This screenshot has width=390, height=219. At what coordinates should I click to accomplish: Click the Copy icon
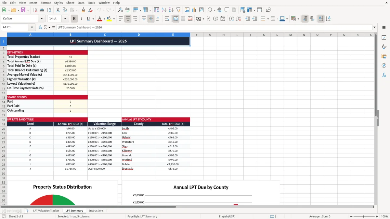[x=65, y=10]
